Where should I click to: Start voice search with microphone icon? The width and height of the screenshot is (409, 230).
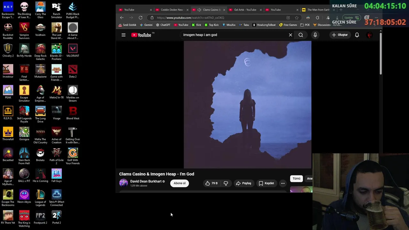click(315, 35)
